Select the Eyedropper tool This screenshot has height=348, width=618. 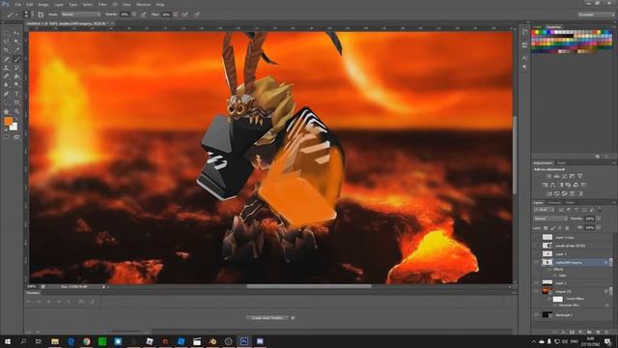(x=16, y=50)
